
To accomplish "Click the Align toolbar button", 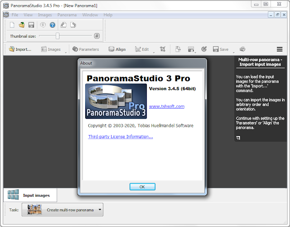I will click(117, 49).
